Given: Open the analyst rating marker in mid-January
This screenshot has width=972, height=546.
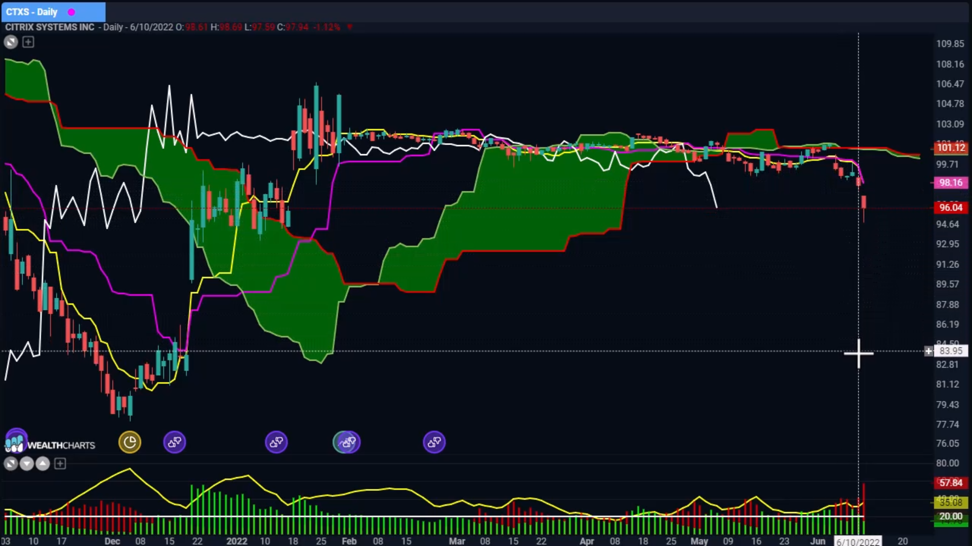Looking at the screenshot, I should 276,442.
